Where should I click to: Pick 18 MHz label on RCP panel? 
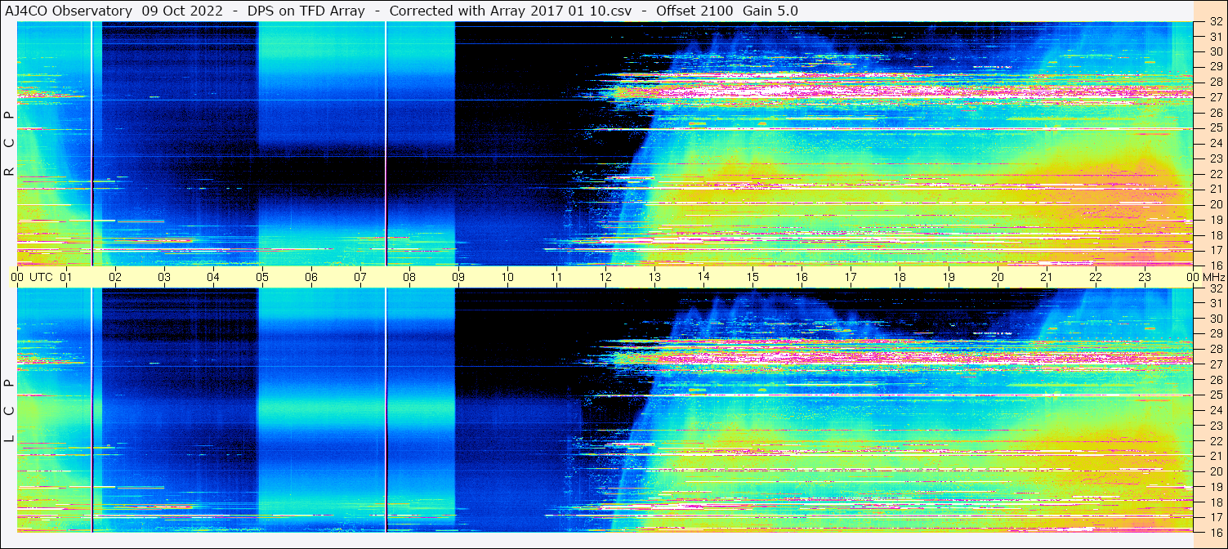(x=1215, y=234)
